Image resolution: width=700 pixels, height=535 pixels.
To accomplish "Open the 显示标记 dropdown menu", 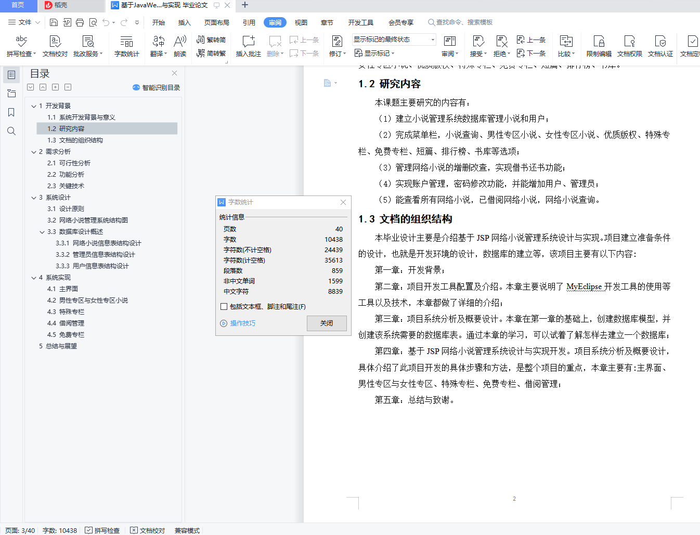I will pyautogui.click(x=374, y=53).
